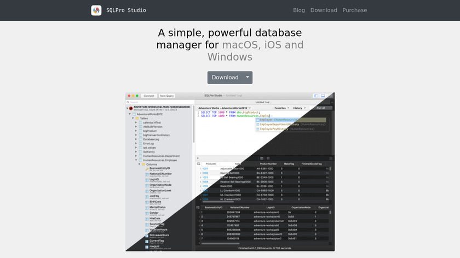Click the OrganizationNode results column header
Screen dimensions: 460x258
301,208
